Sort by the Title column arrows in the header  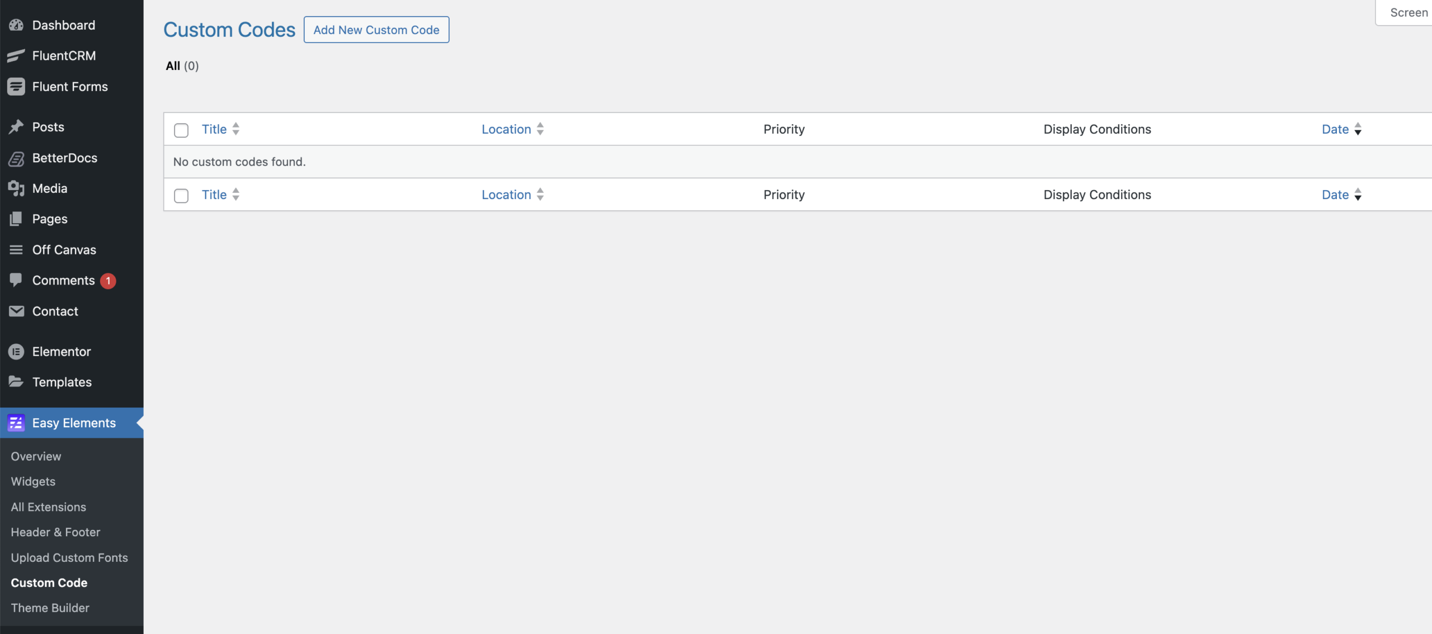[236, 129]
